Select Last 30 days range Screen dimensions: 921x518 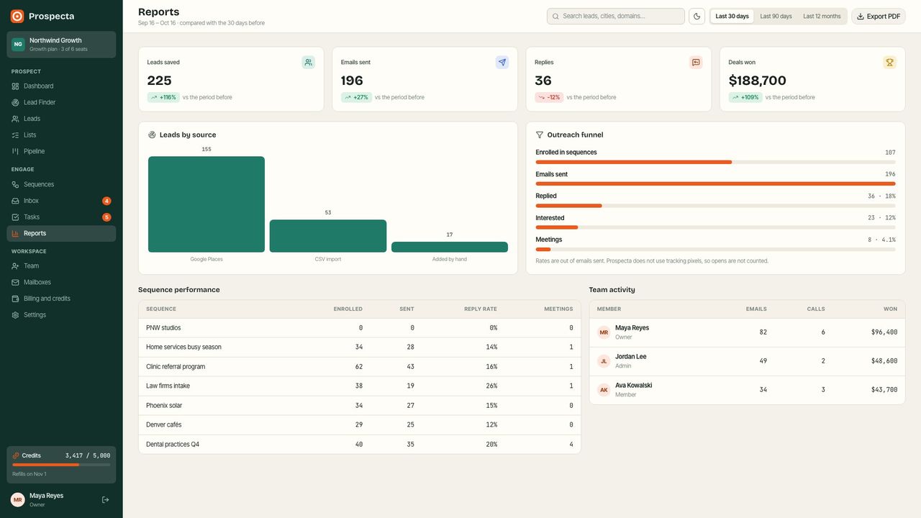732,17
